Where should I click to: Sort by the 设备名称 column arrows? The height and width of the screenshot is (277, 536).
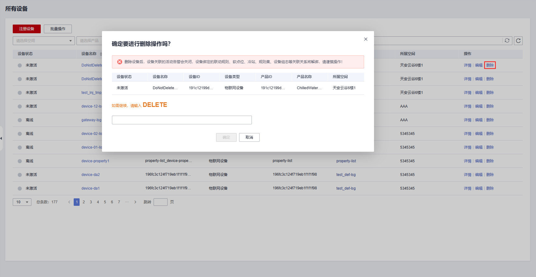101,54
